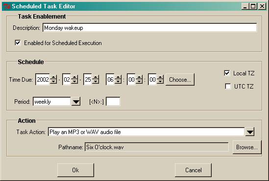
Task: Click Task Action field Play an MP3
Action: pyautogui.click(x=147, y=132)
